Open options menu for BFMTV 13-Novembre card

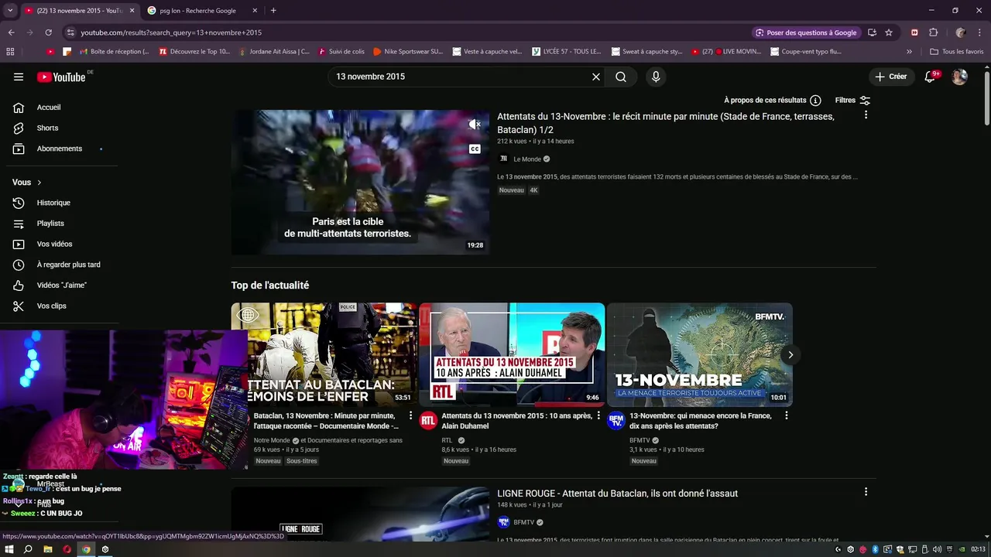(787, 415)
